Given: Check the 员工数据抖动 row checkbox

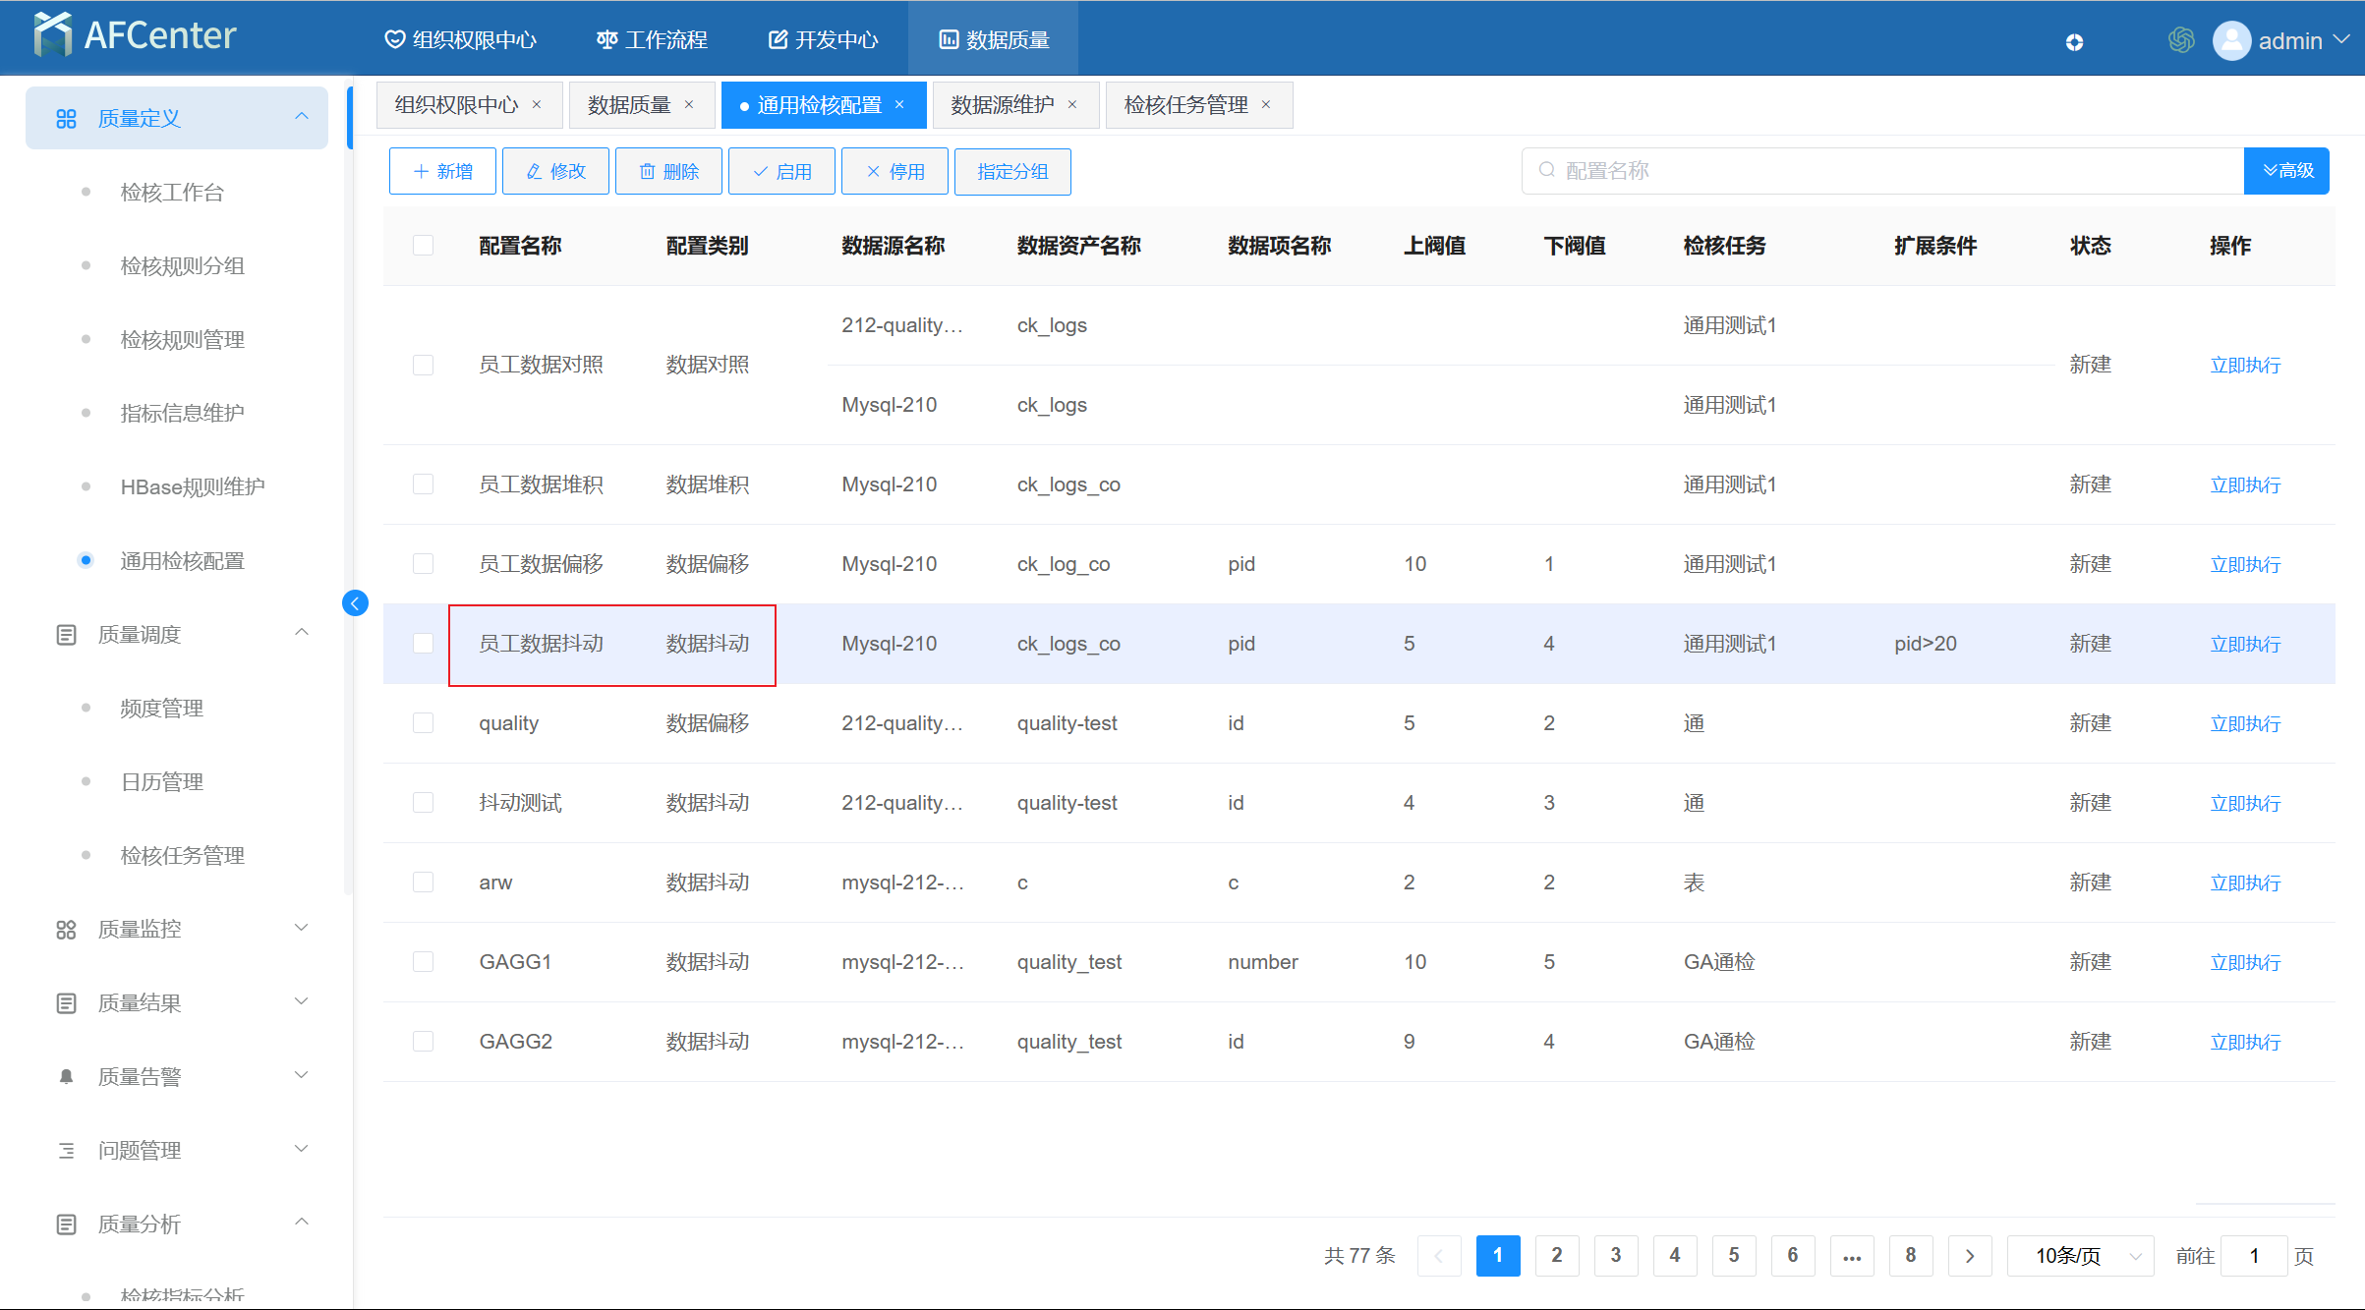Looking at the screenshot, I should 423,644.
